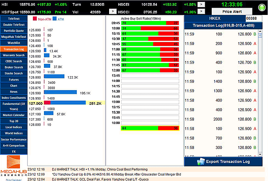This screenshot has height=181, width=268.
Task: Click the red Non-ATM legend square
Action: [34, 18]
